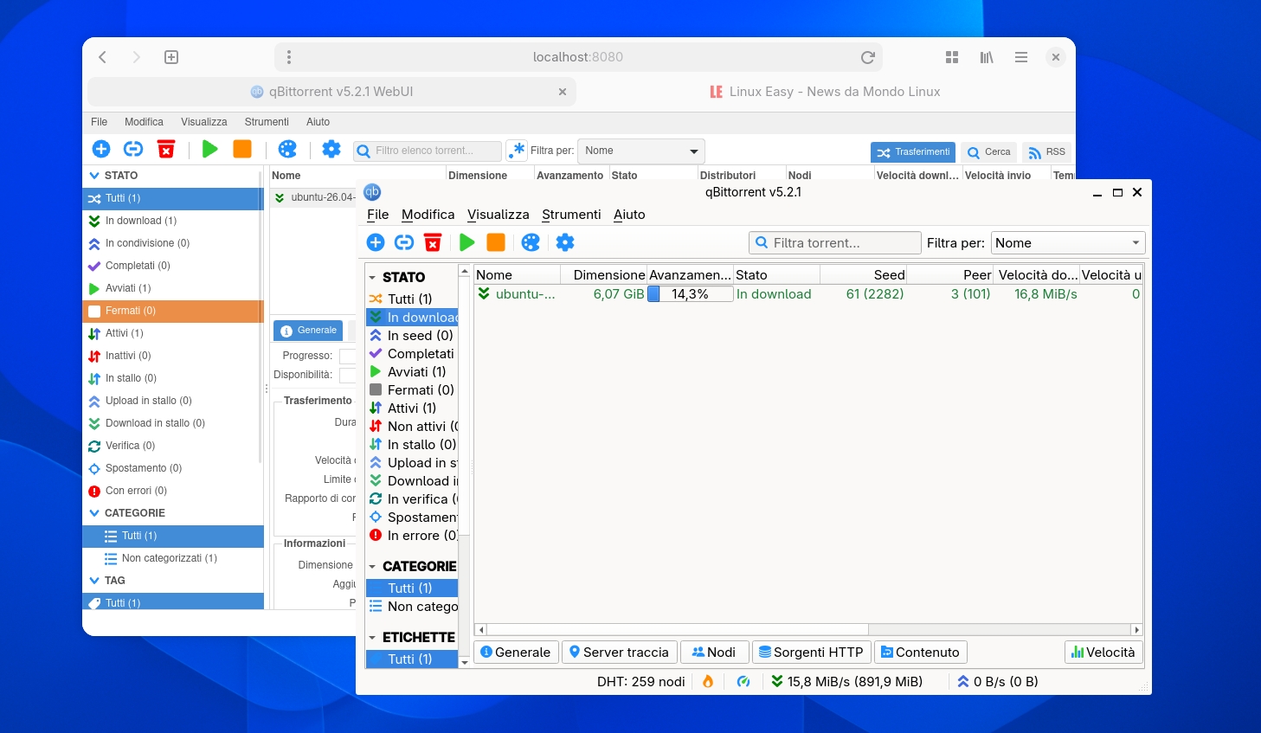
Task: Open desktop qBittorrent cookie/theme icon
Action: coord(531,242)
